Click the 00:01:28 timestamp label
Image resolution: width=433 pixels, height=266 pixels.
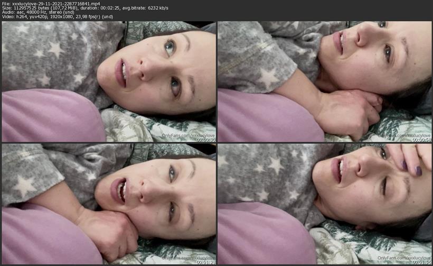(x=205, y=261)
